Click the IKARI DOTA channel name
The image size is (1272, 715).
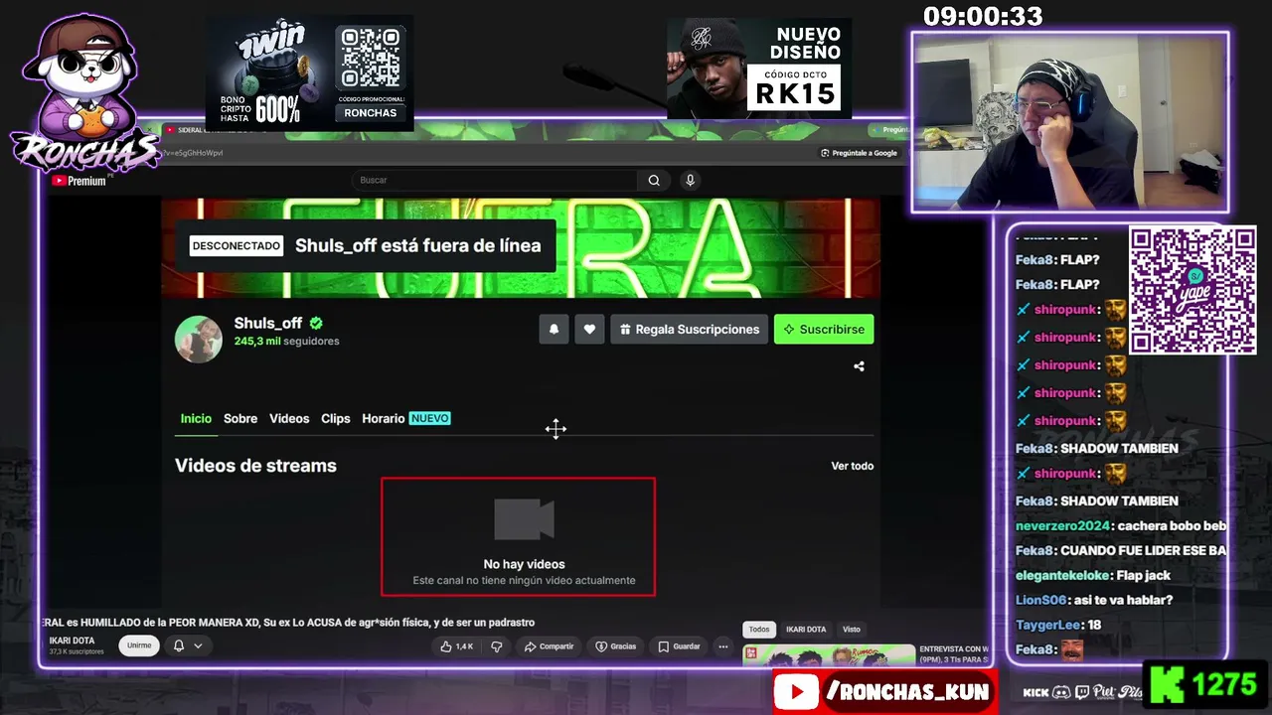(x=72, y=641)
